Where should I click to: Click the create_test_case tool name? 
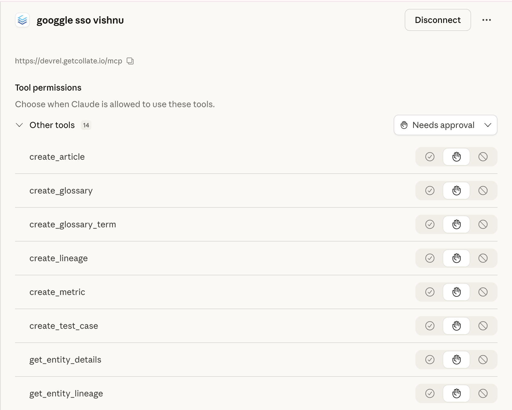(x=64, y=326)
